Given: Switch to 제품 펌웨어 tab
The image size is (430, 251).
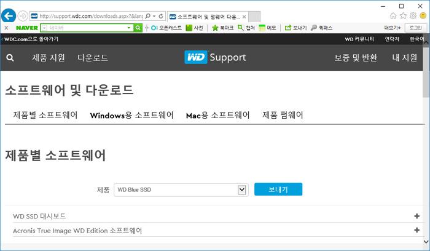Looking at the screenshot, I should (x=283, y=115).
